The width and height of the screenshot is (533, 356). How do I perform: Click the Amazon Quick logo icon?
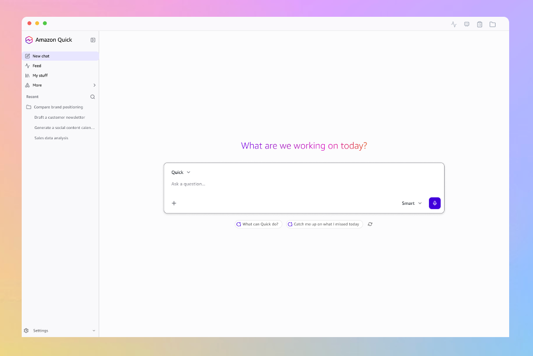click(x=29, y=40)
